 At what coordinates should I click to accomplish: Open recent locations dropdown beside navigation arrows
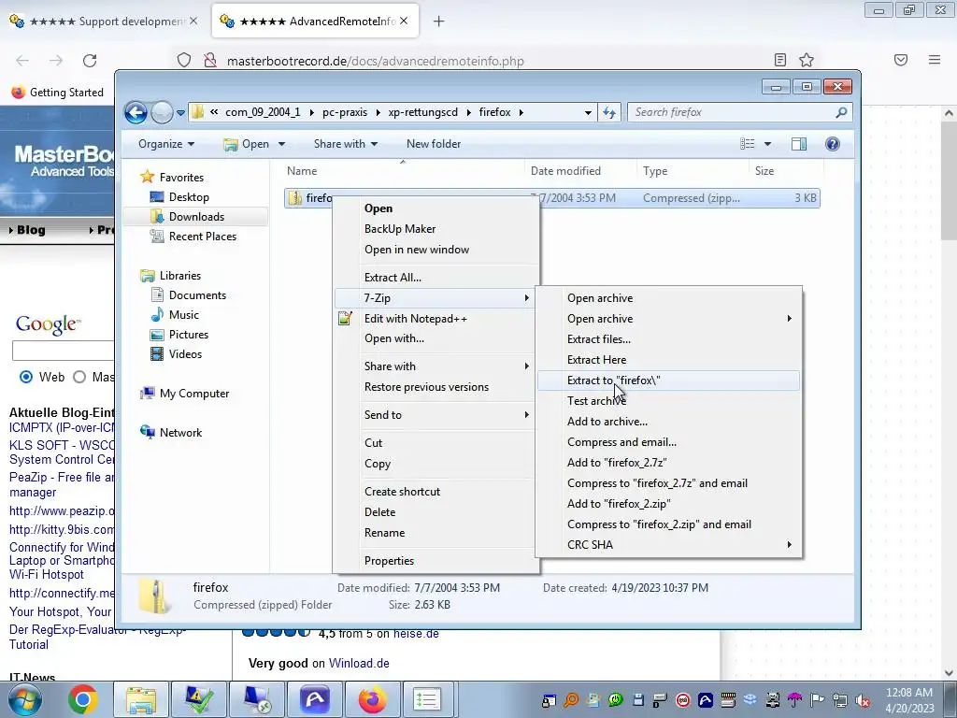click(x=180, y=113)
